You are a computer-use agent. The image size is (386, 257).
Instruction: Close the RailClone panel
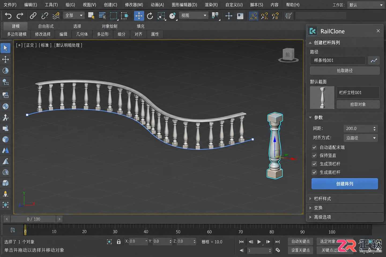click(378, 31)
